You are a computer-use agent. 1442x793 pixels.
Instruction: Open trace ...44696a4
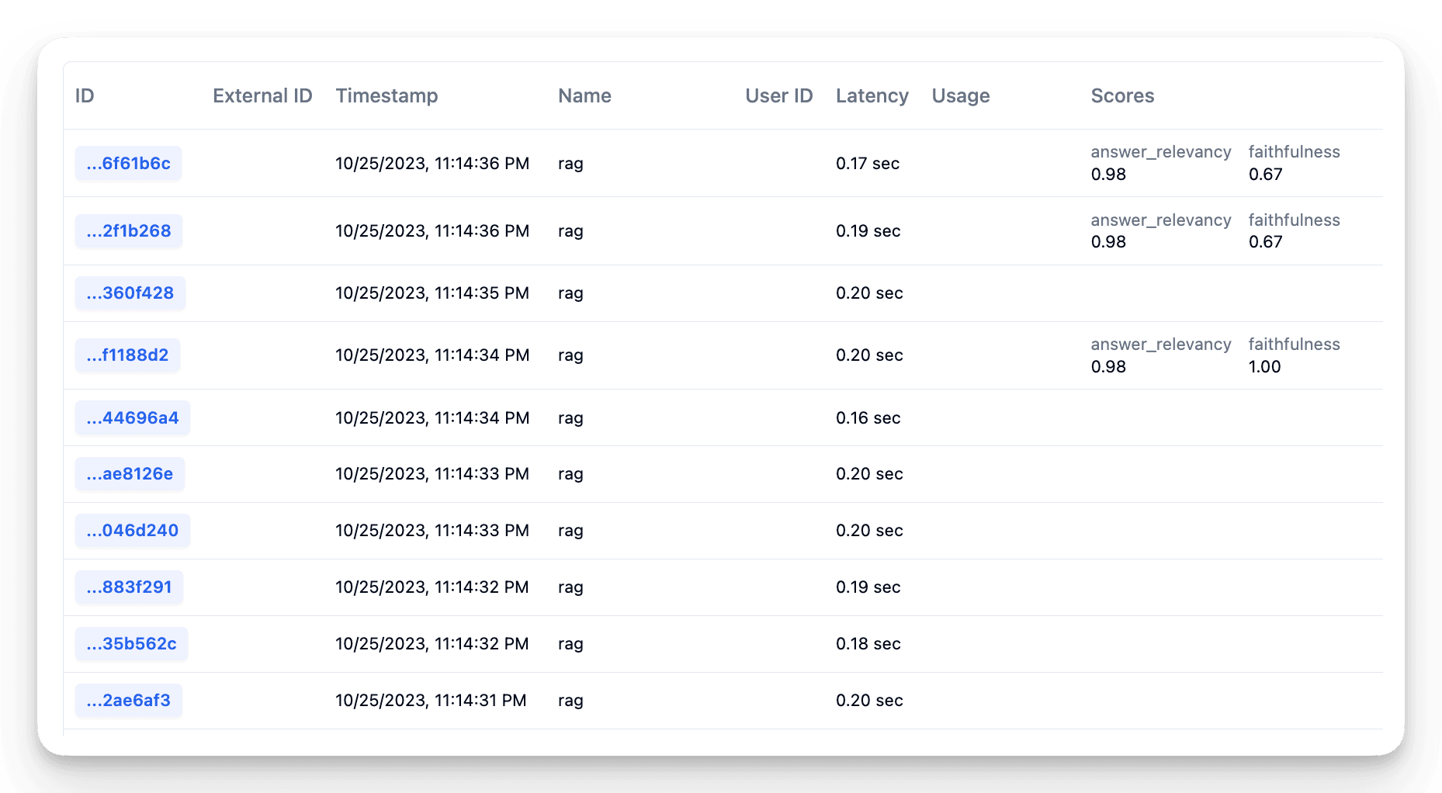point(132,418)
